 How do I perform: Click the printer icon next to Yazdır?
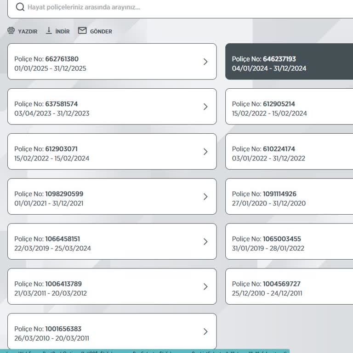click(11, 31)
